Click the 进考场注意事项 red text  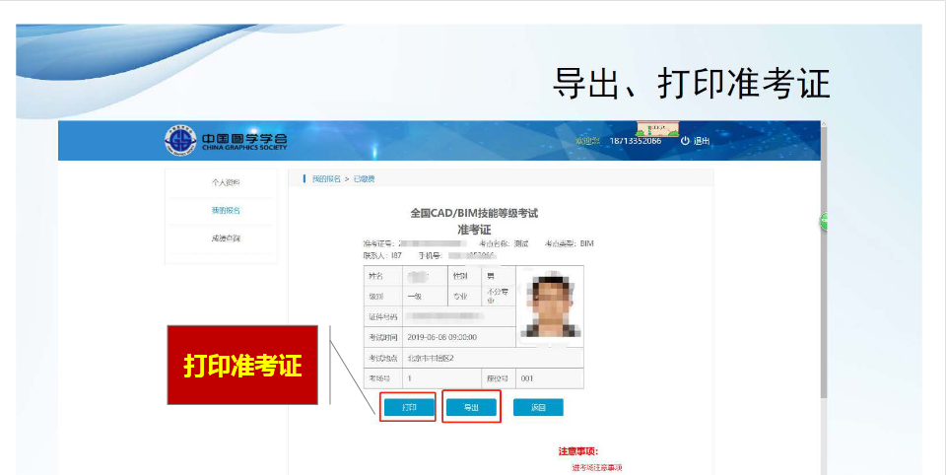click(597, 467)
